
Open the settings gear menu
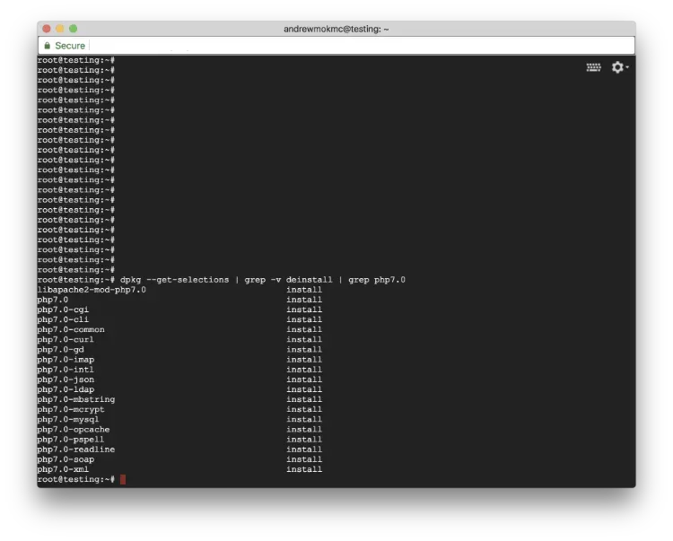(617, 67)
